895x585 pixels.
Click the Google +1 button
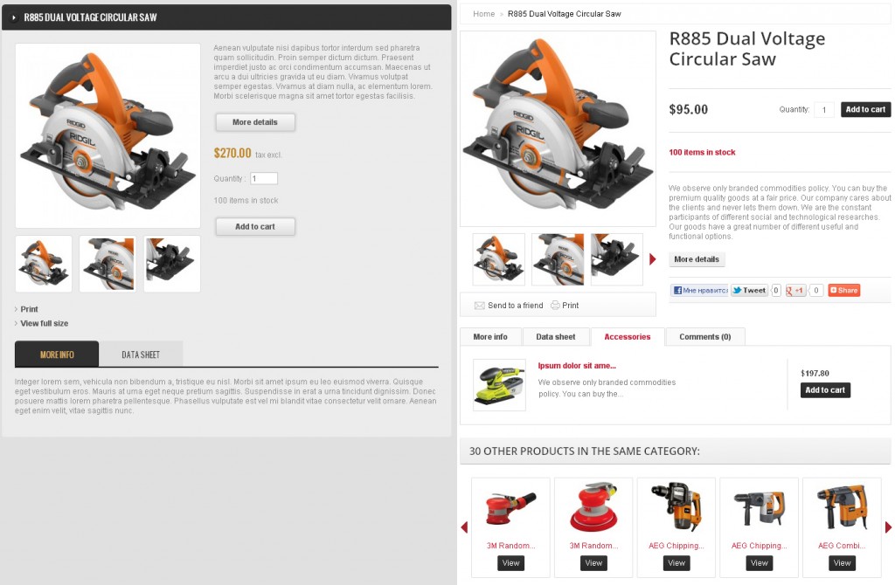click(x=795, y=290)
